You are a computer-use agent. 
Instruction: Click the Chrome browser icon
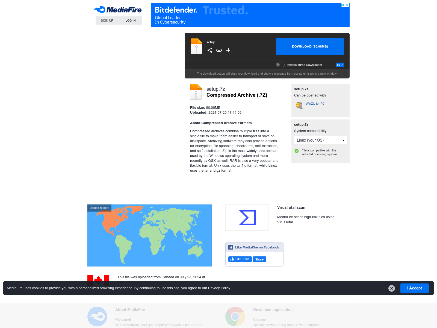tap(235, 317)
